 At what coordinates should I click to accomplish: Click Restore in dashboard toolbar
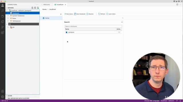point(90,14)
